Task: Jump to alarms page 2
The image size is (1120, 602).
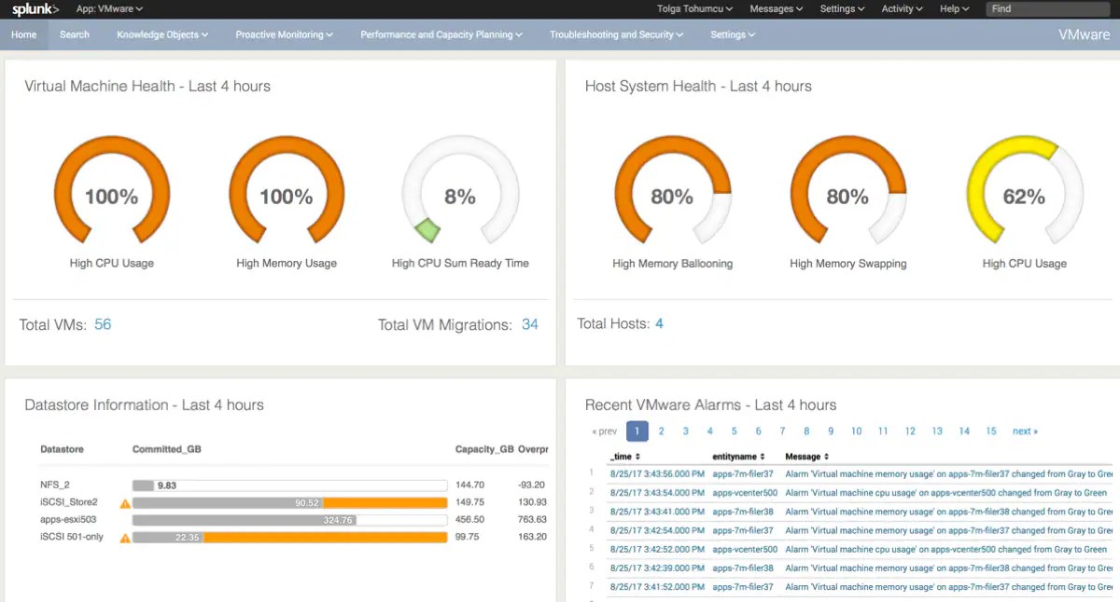Action: 661,431
